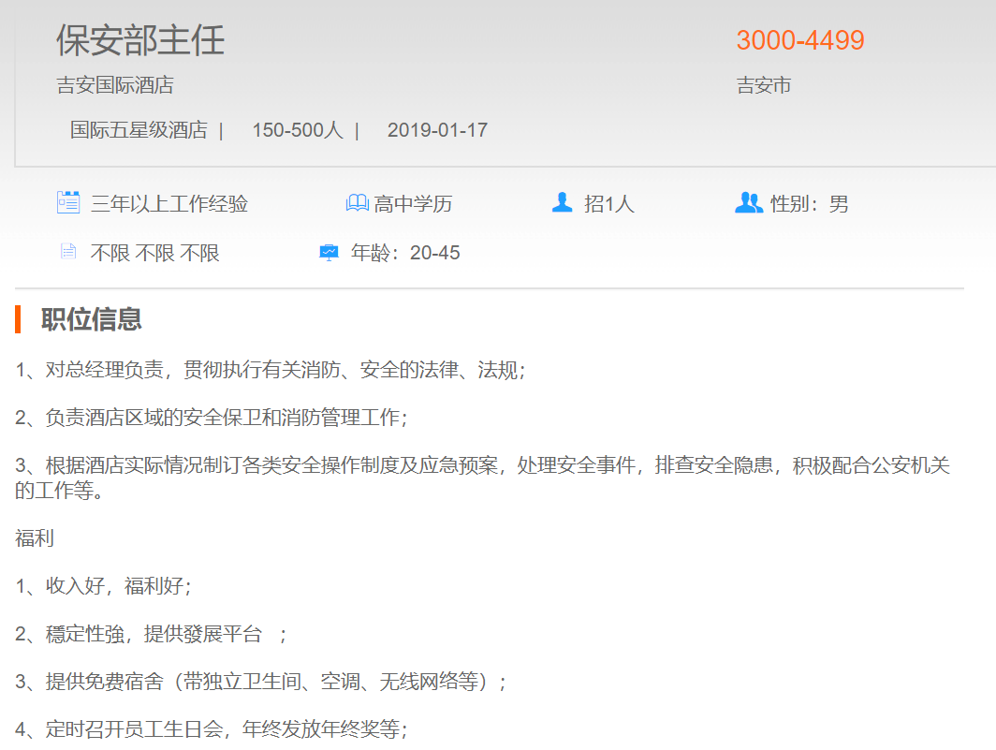Click the 提供免费宿舍 benefit line
This screenshot has height=750, width=996.
(x=260, y=682)
